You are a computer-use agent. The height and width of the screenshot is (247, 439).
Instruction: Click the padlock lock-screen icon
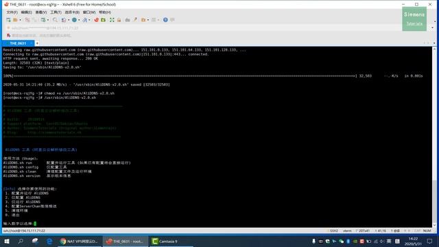[x=119, y=20]
